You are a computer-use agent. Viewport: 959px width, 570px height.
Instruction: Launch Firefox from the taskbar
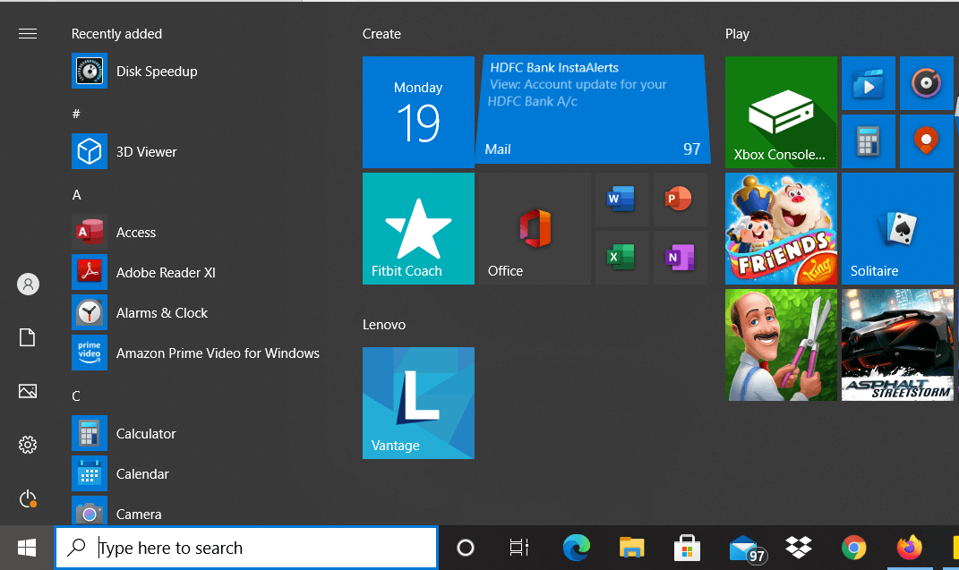click(x=909, y=547)
